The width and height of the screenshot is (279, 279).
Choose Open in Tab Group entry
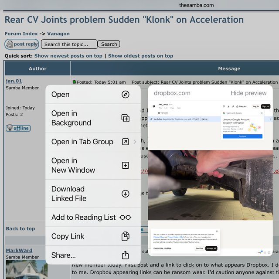(93, 142)
